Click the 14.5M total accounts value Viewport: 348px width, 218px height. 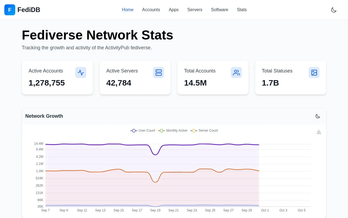coord(195,83)
